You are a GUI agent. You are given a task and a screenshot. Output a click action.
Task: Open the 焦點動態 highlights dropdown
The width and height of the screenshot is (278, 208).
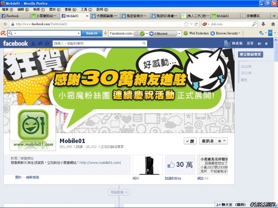click(119, 192)
